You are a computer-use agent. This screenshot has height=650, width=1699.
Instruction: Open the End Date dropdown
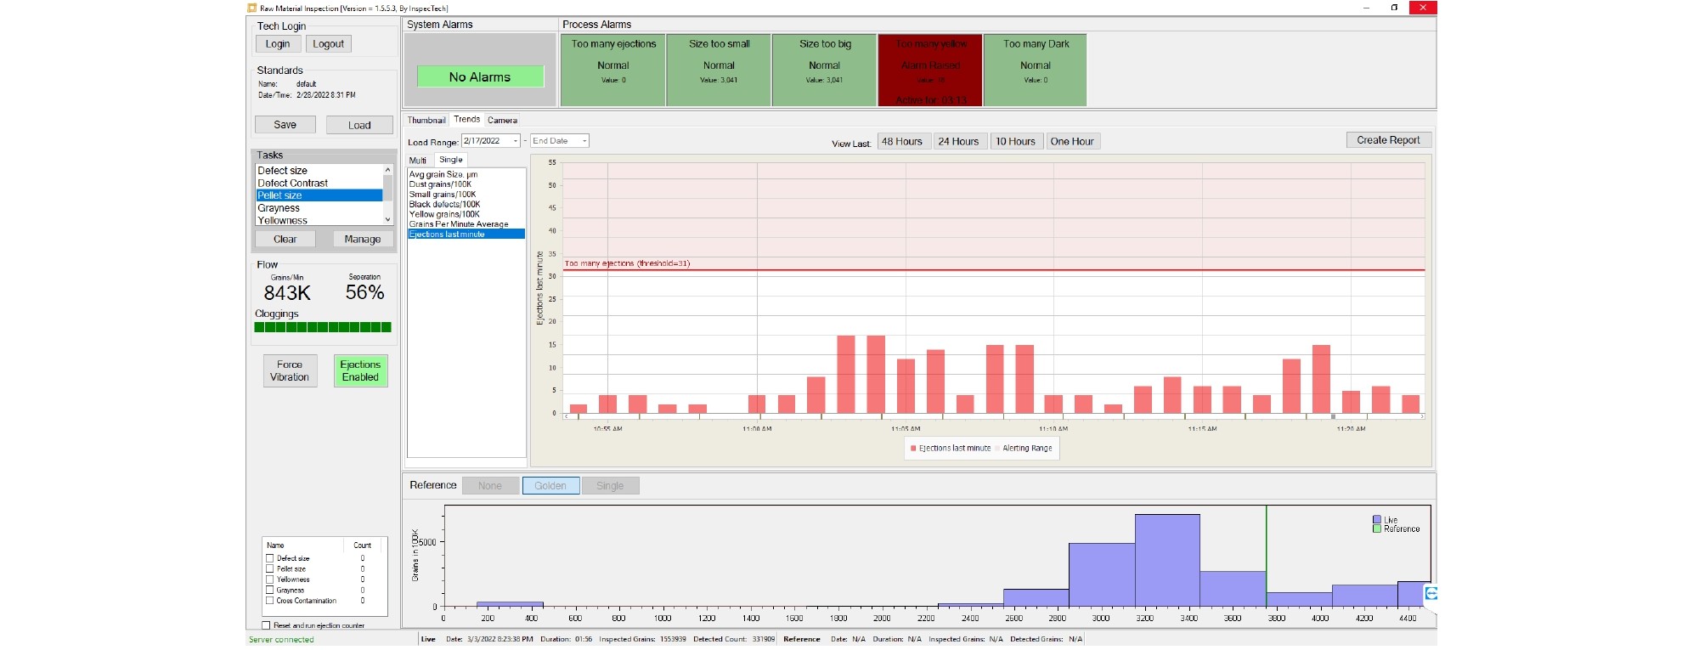click(584, 141)
